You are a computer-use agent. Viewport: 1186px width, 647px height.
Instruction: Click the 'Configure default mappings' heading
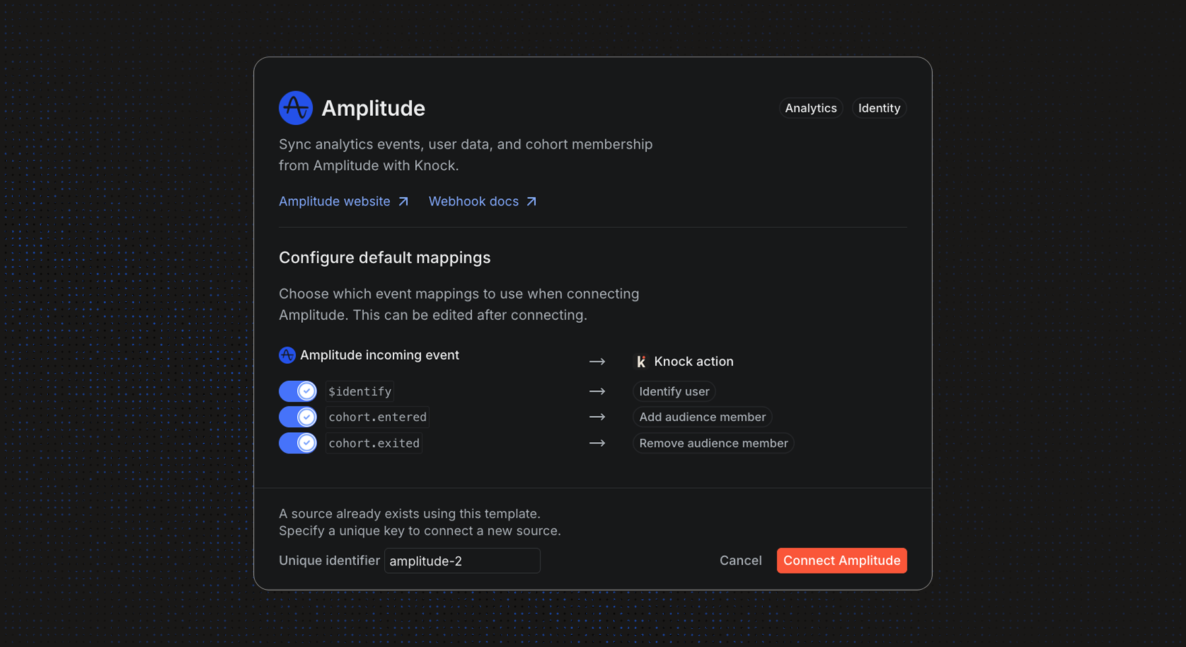(x=385, y=257)
